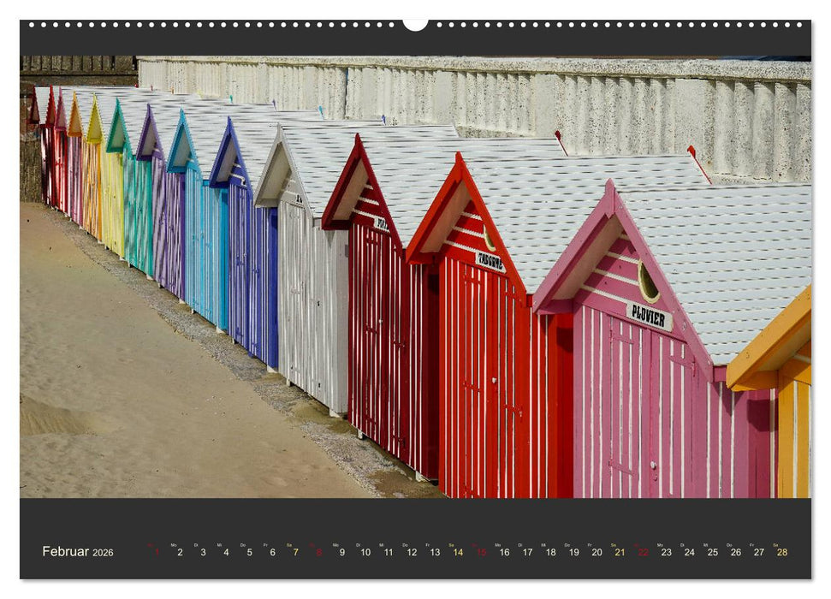The image size is (831, 599).
Task: Select date 21 in the date strip
Action: pos(620,553)
